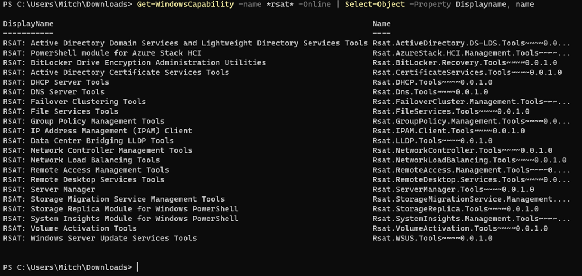Click the Name column header
582x276 pixels.
point(381,24)
